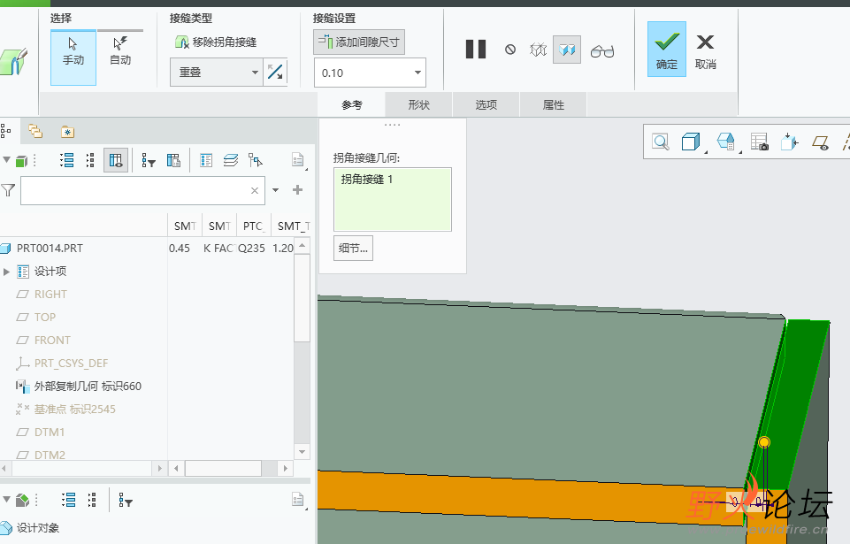The height and width of the screenshot is (544, 850).
Task: Toggle the datum plane display icon
Action: pos(820,142)
